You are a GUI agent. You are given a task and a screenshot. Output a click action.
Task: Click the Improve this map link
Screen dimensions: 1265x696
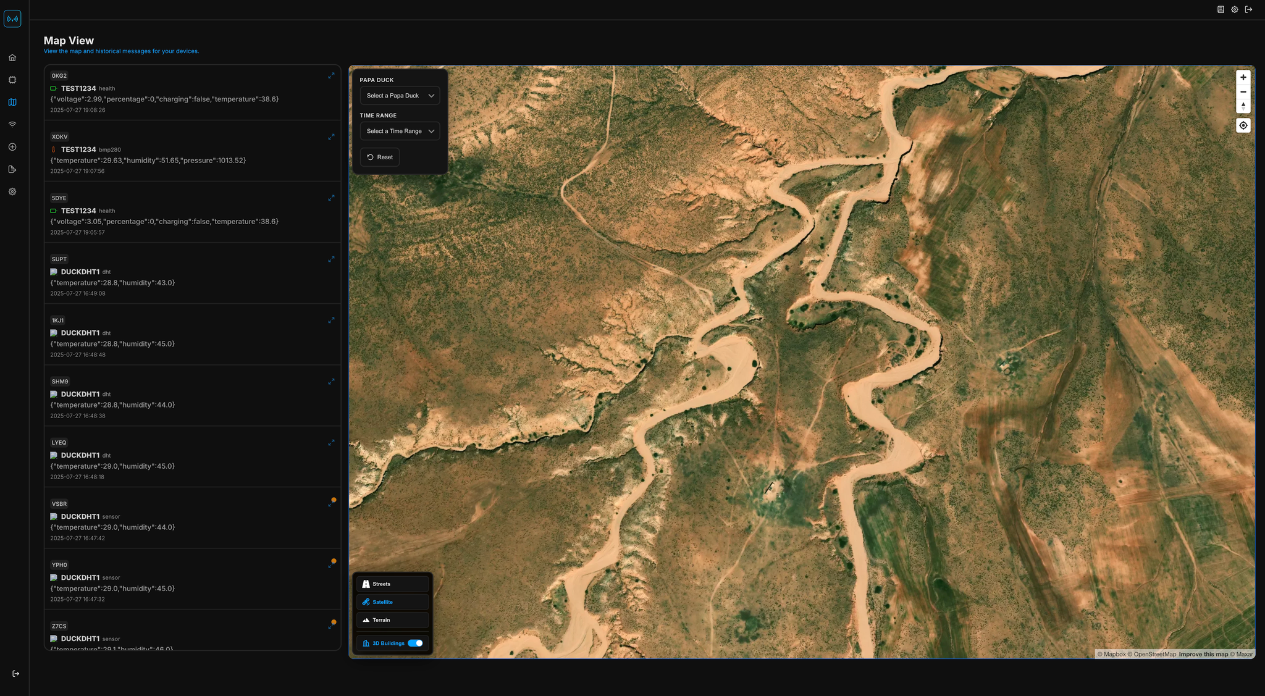point(1203,654)
